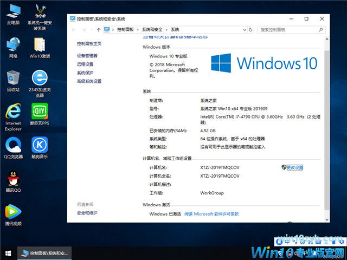Select the 酷狗音乐 desktop icon
The image size is (347, 260).
pos(40,148)
